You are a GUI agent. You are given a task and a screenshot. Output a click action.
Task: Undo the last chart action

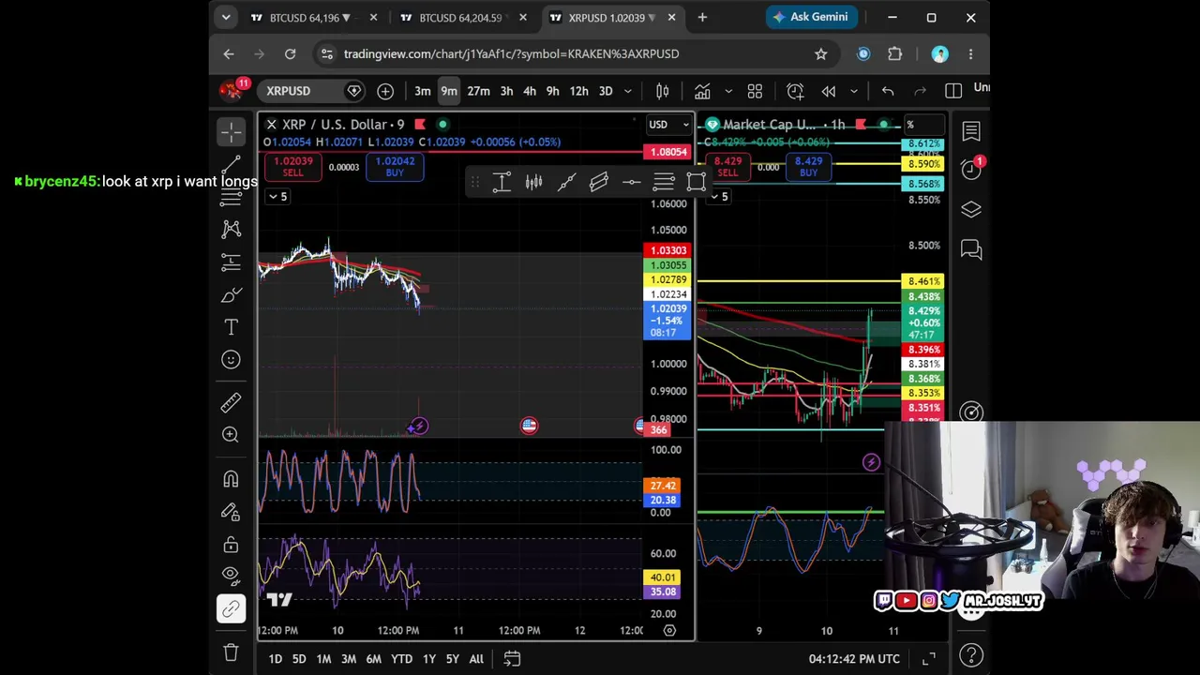click(x=888, y=91)
